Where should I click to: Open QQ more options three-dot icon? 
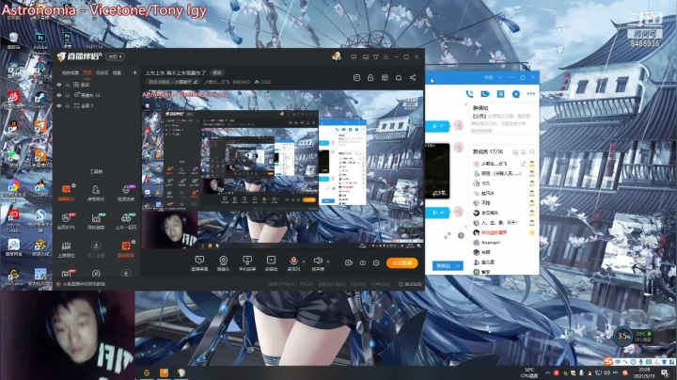click(x=531, y=94)
